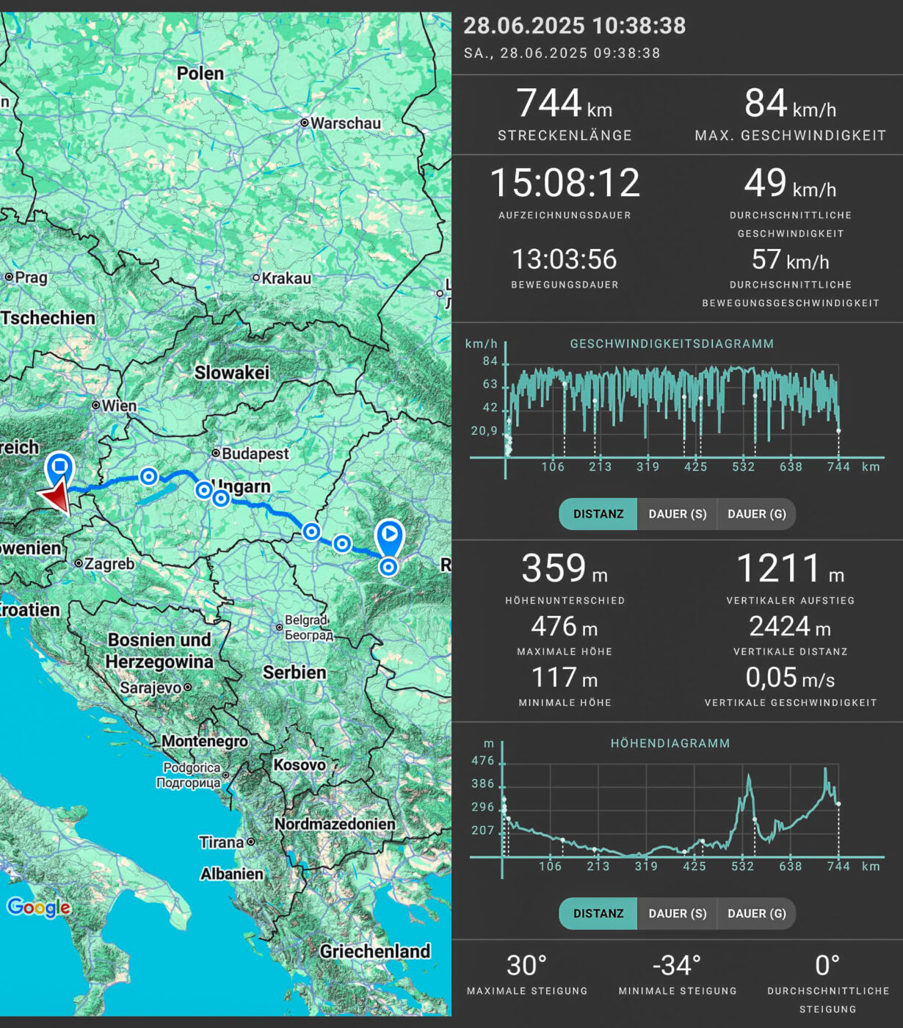The width and height of the screenshot is (903, 1028).
Task: Select DISTANZ under the speed diagram
Action: tap(598, 514)
